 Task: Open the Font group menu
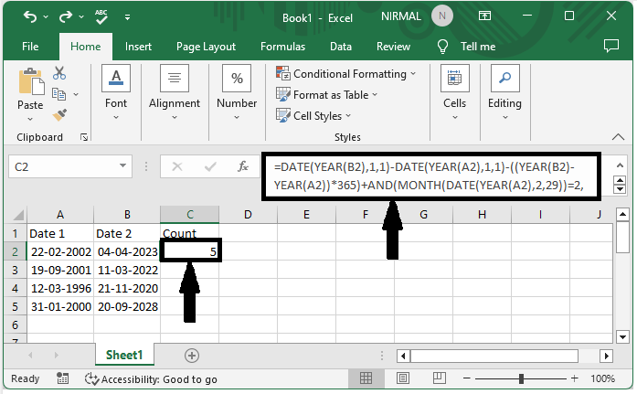coord(116,92)
